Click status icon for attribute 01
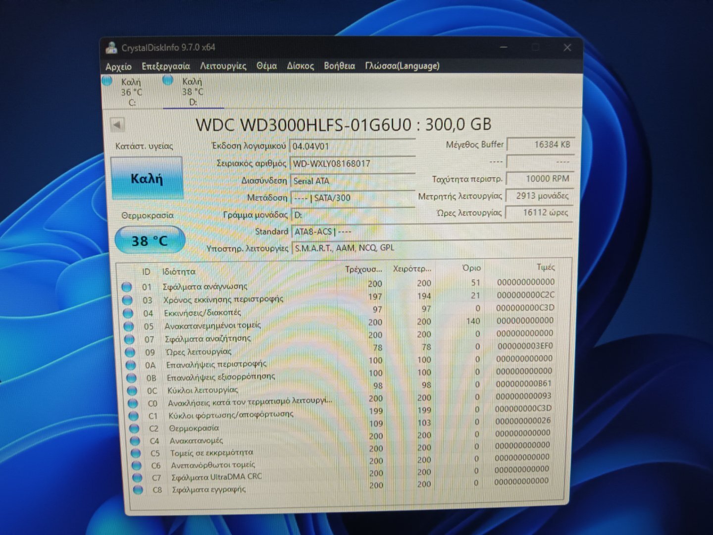Screen dimensions: 713x535 coord(126,287)
